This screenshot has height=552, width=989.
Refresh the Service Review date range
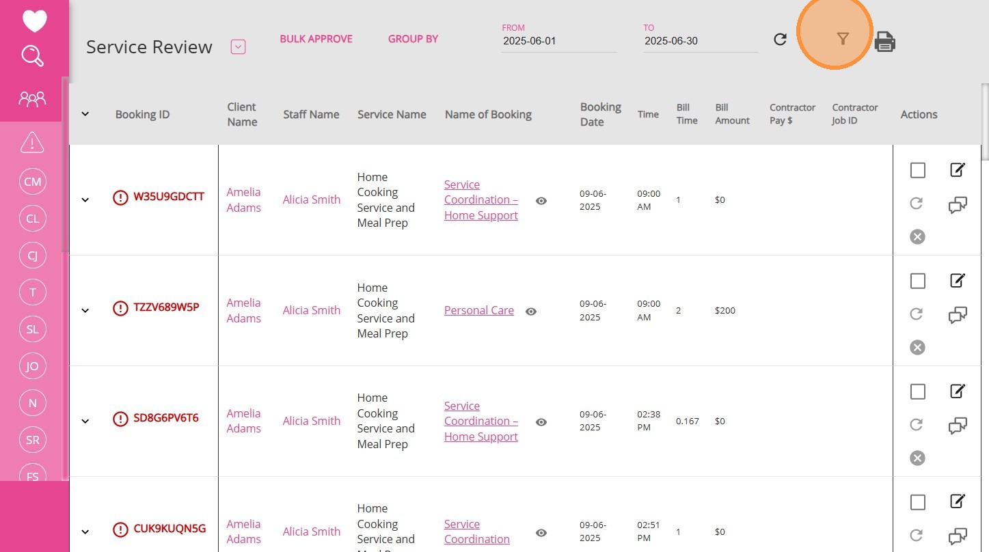pos(780,40)
